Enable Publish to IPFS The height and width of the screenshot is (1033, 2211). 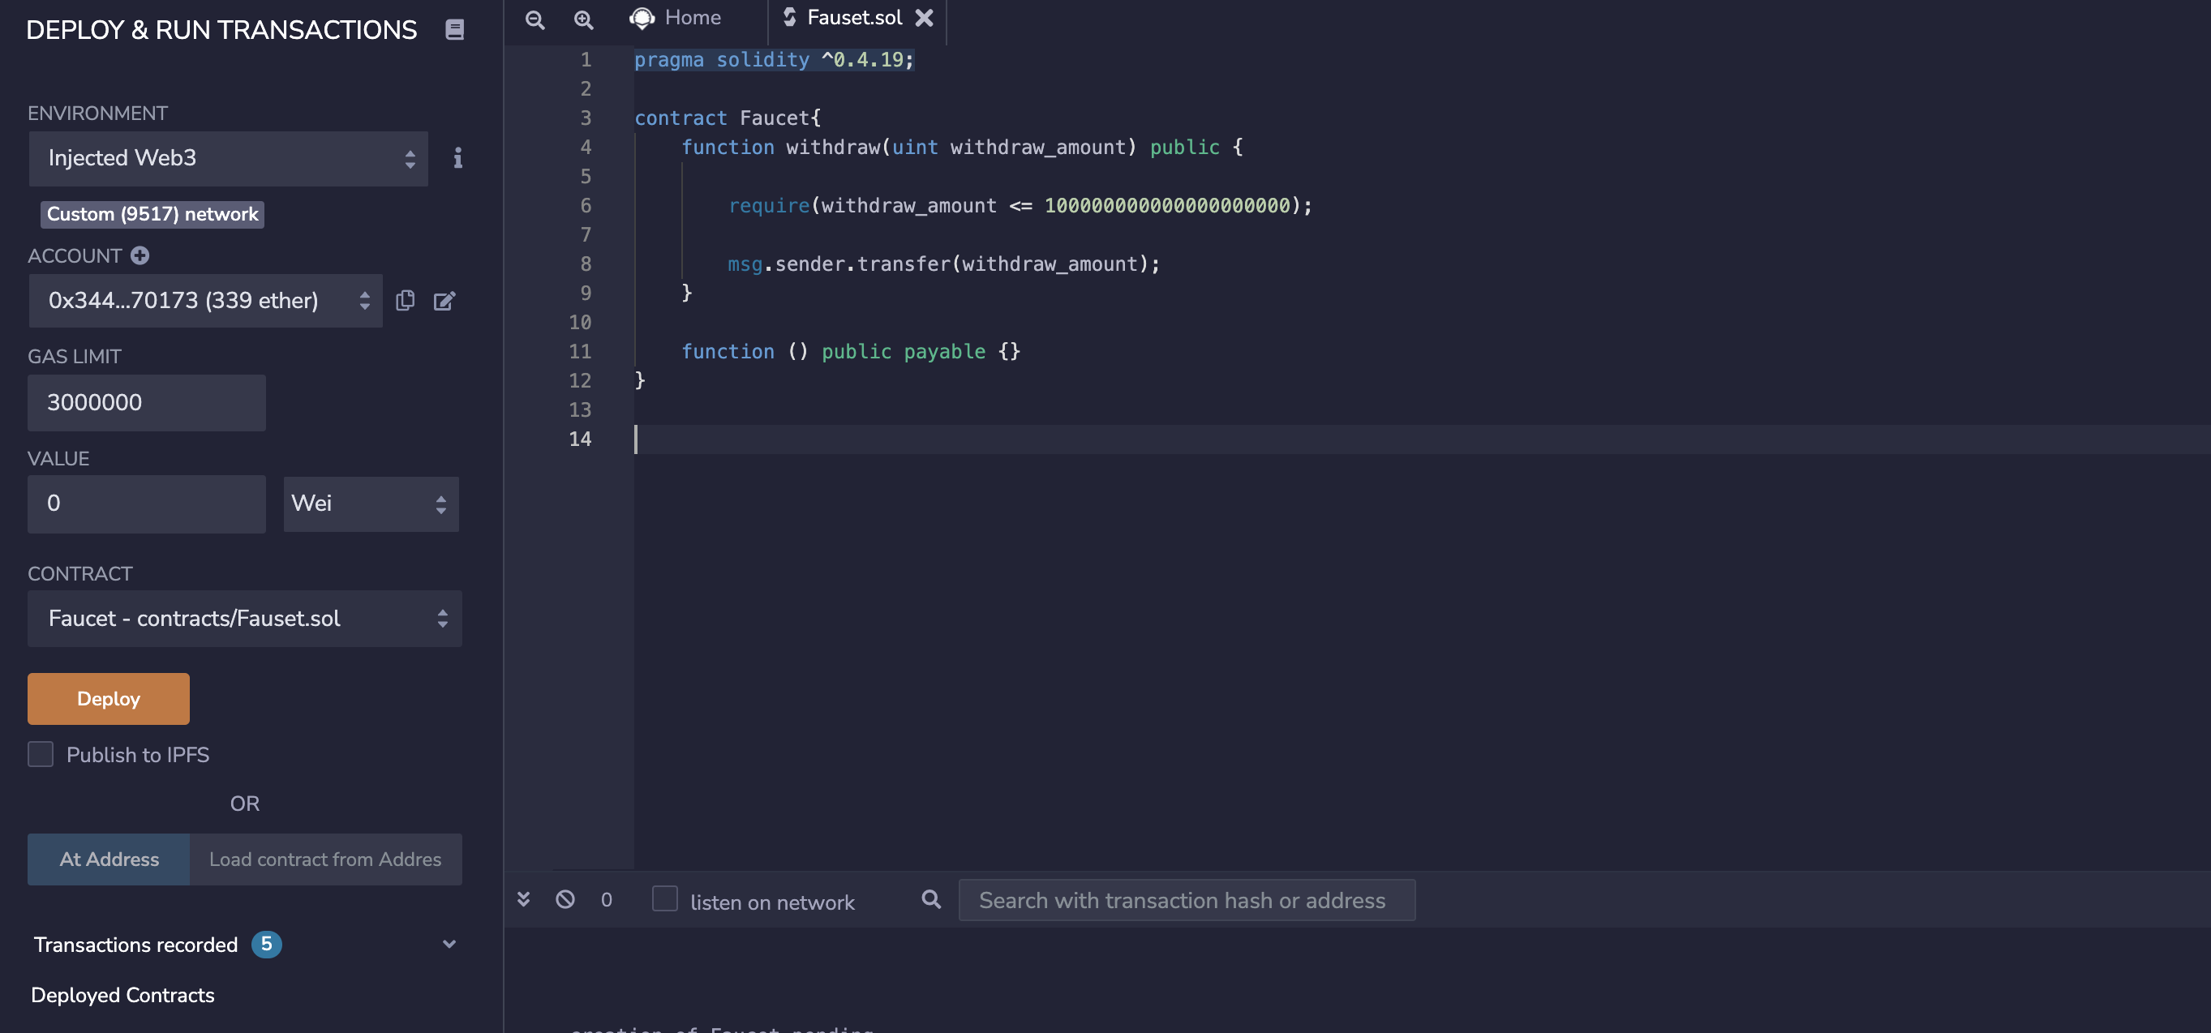pyautogui.click(x=41, y=754)
